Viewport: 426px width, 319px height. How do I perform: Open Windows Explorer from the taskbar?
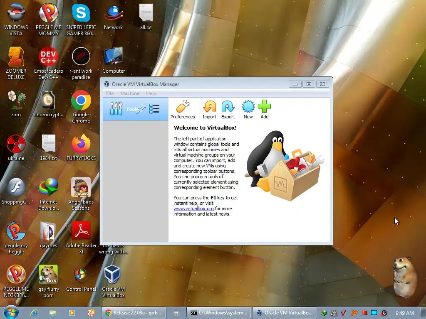pos(52,313)
